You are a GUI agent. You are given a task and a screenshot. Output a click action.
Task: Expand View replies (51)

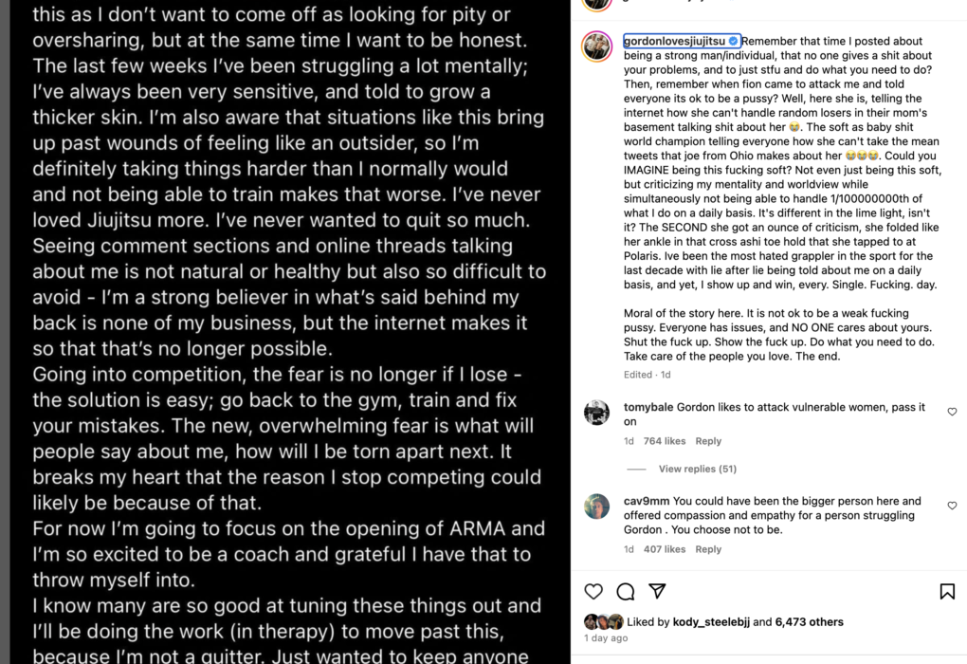697,469
